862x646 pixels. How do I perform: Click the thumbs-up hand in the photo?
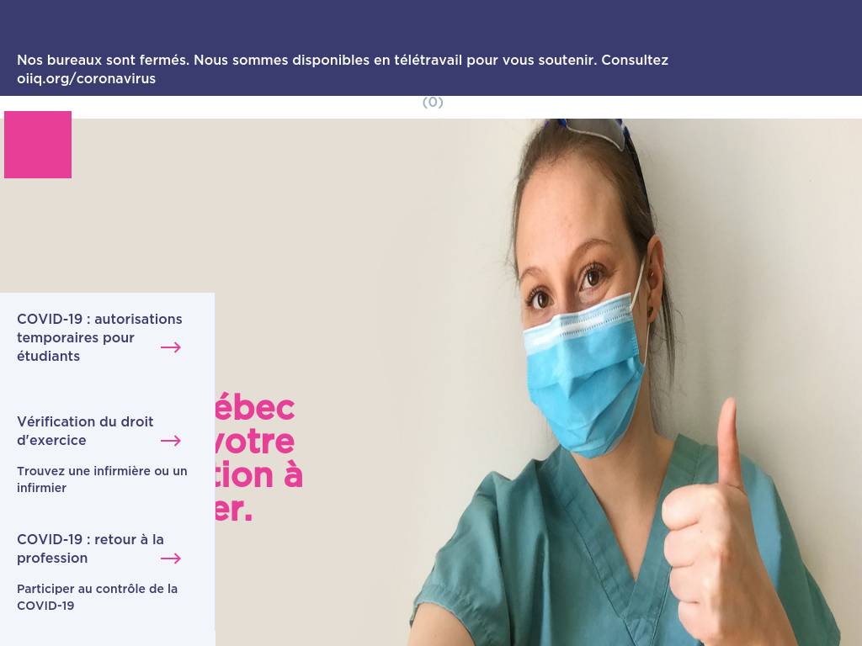(x=721, y=527)
